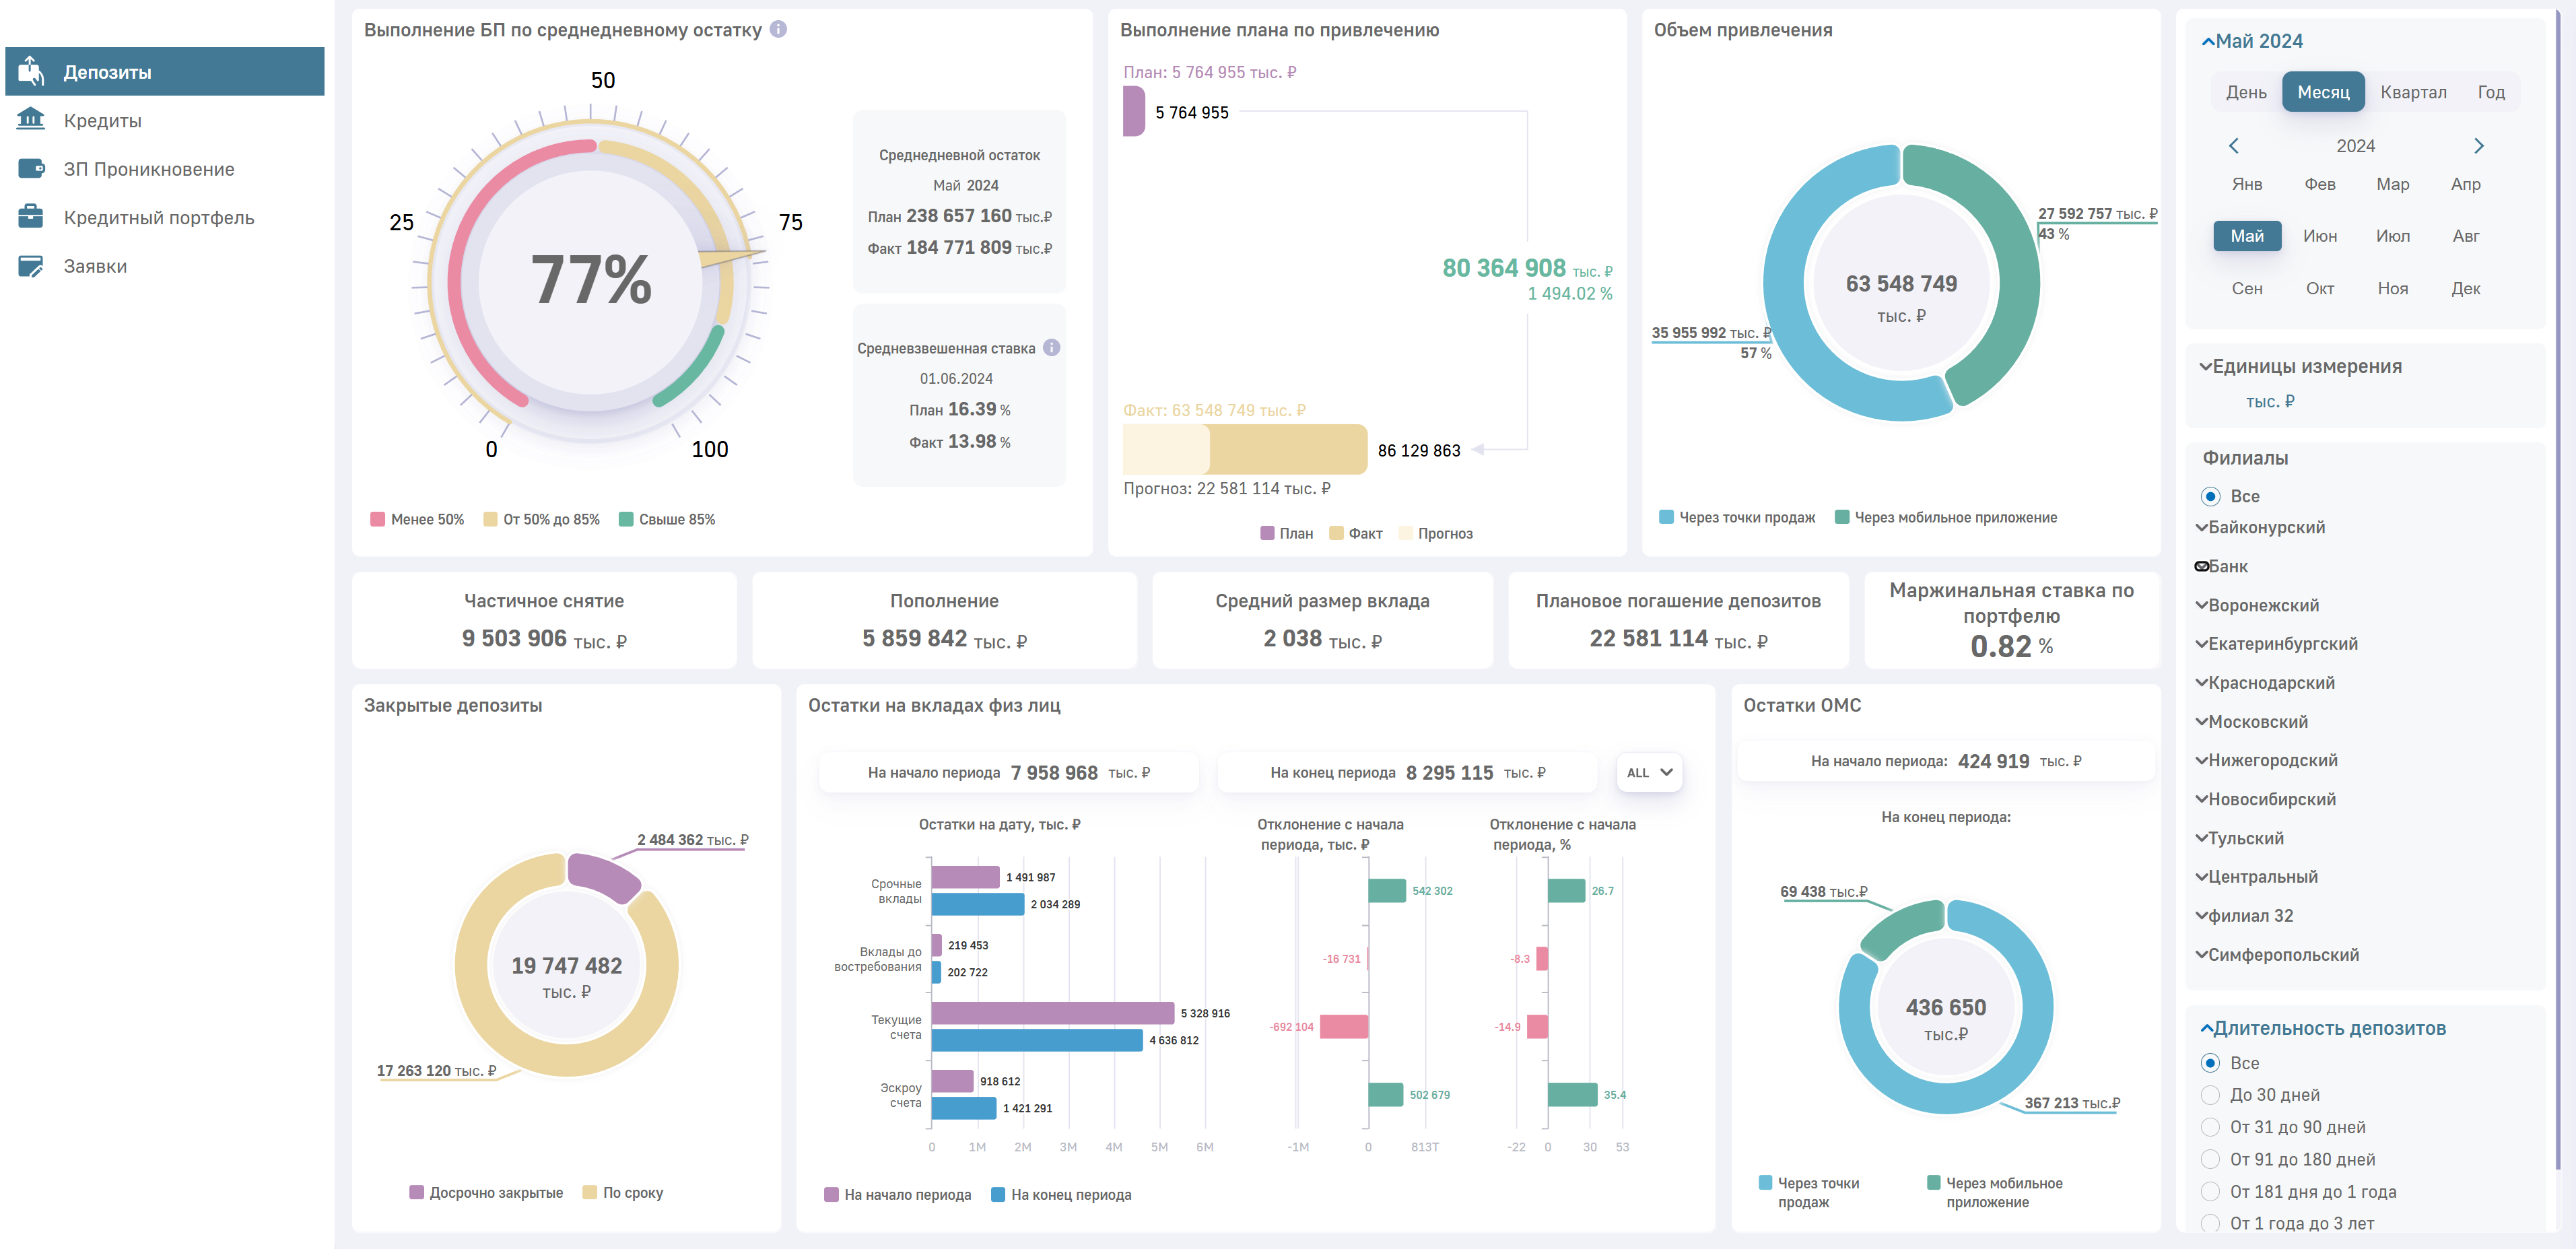Choose the От 91 до 180 дней option
2576x1249 pixels.
(x=2210, y=1159)
